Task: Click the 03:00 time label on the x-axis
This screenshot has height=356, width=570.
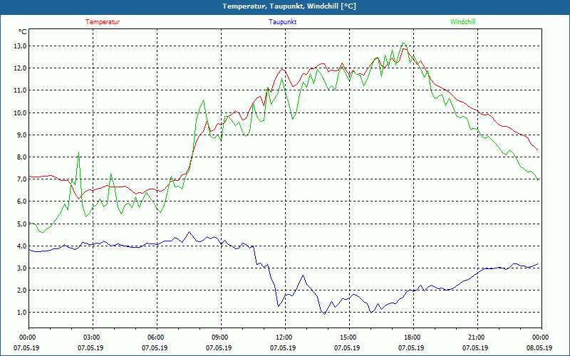Action: 93,337
